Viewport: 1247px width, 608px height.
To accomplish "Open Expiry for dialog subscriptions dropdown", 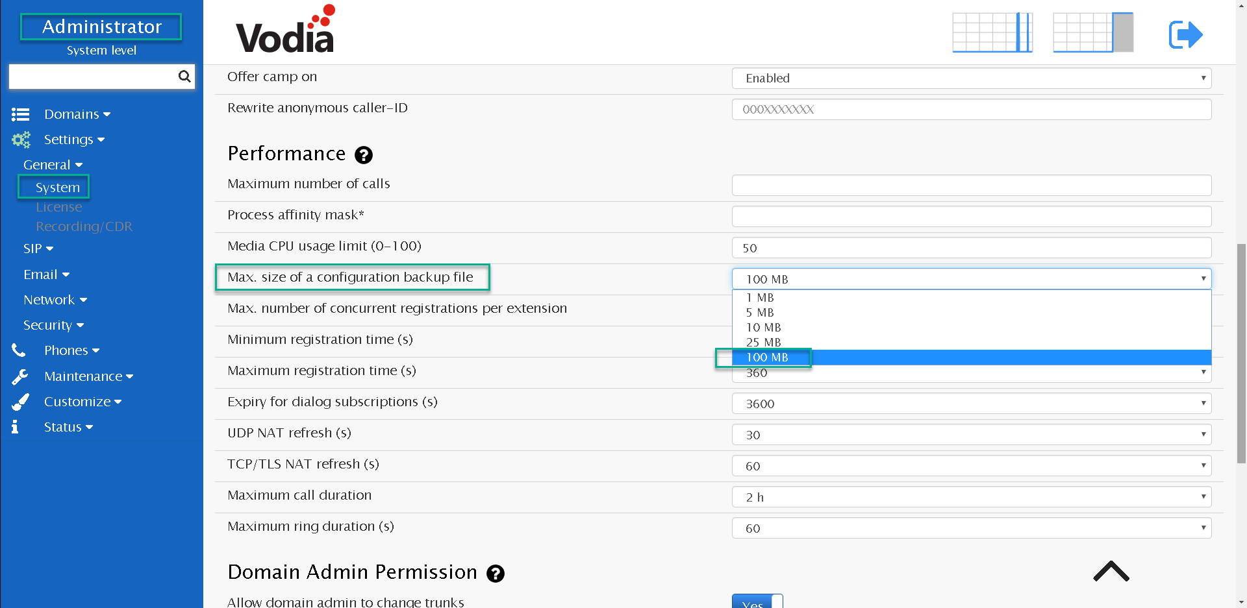I will point(972,404).
